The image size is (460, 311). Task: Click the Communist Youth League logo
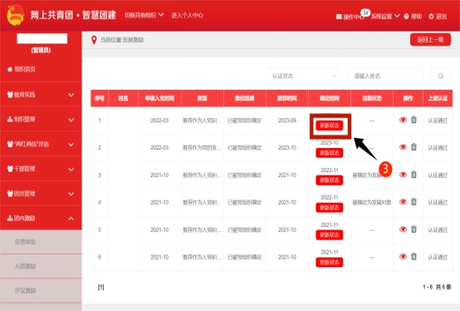pyautogui.click(x=16, y=15)
